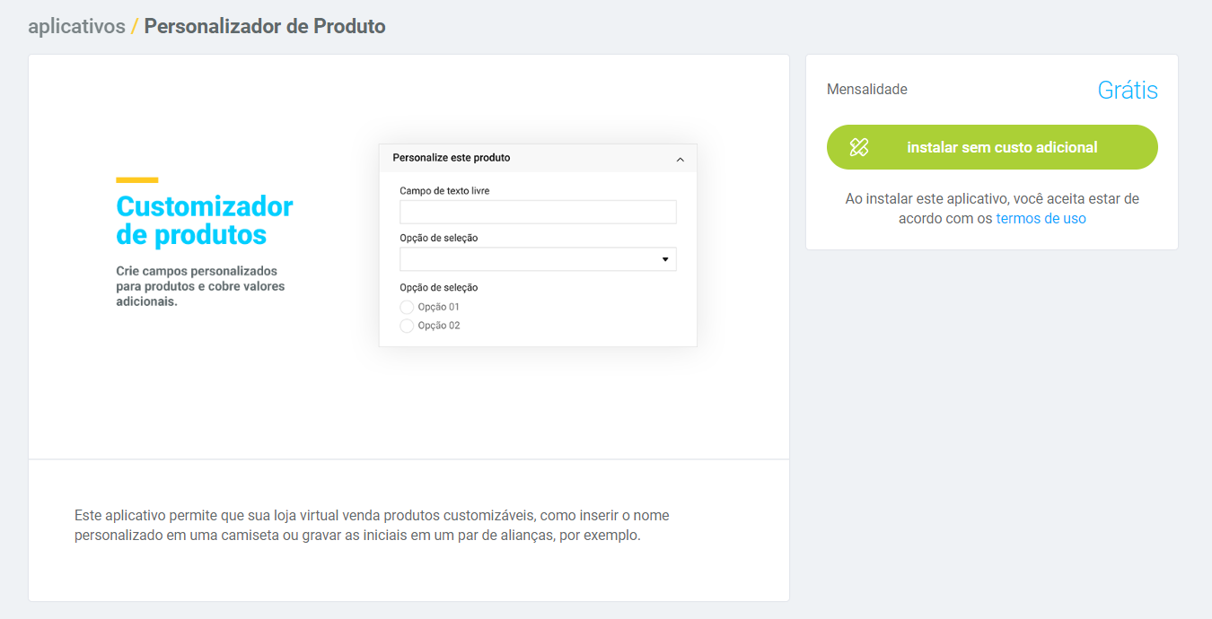Click the app description paragraph below banner
The height and width of the screenshot is (619, 1212).
[x=372, y=526]
